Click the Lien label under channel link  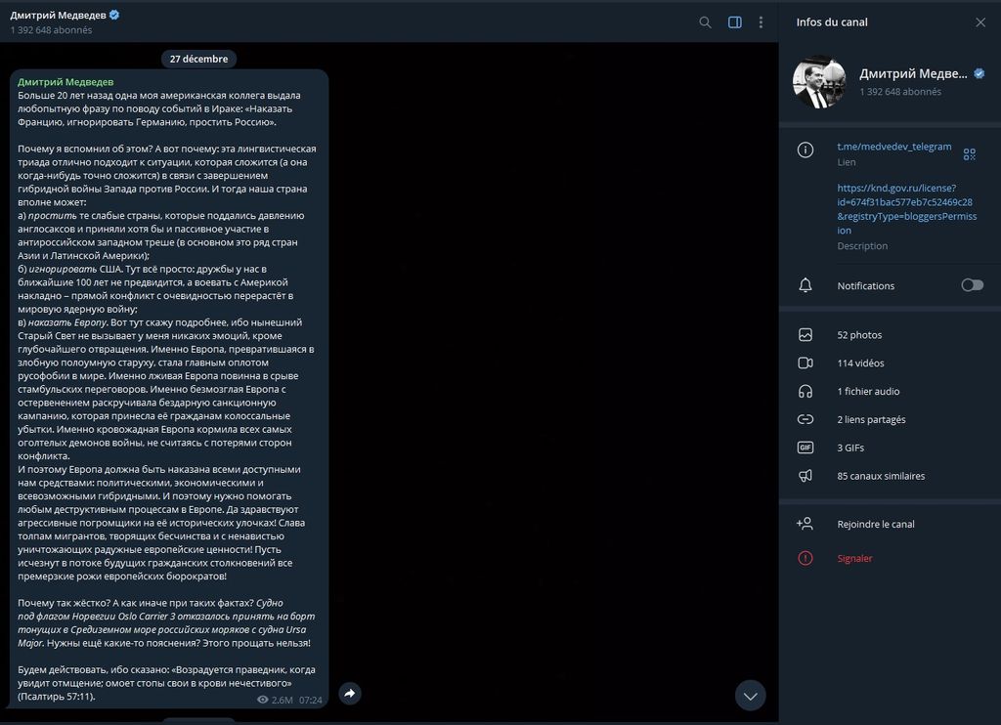[847, 162]
